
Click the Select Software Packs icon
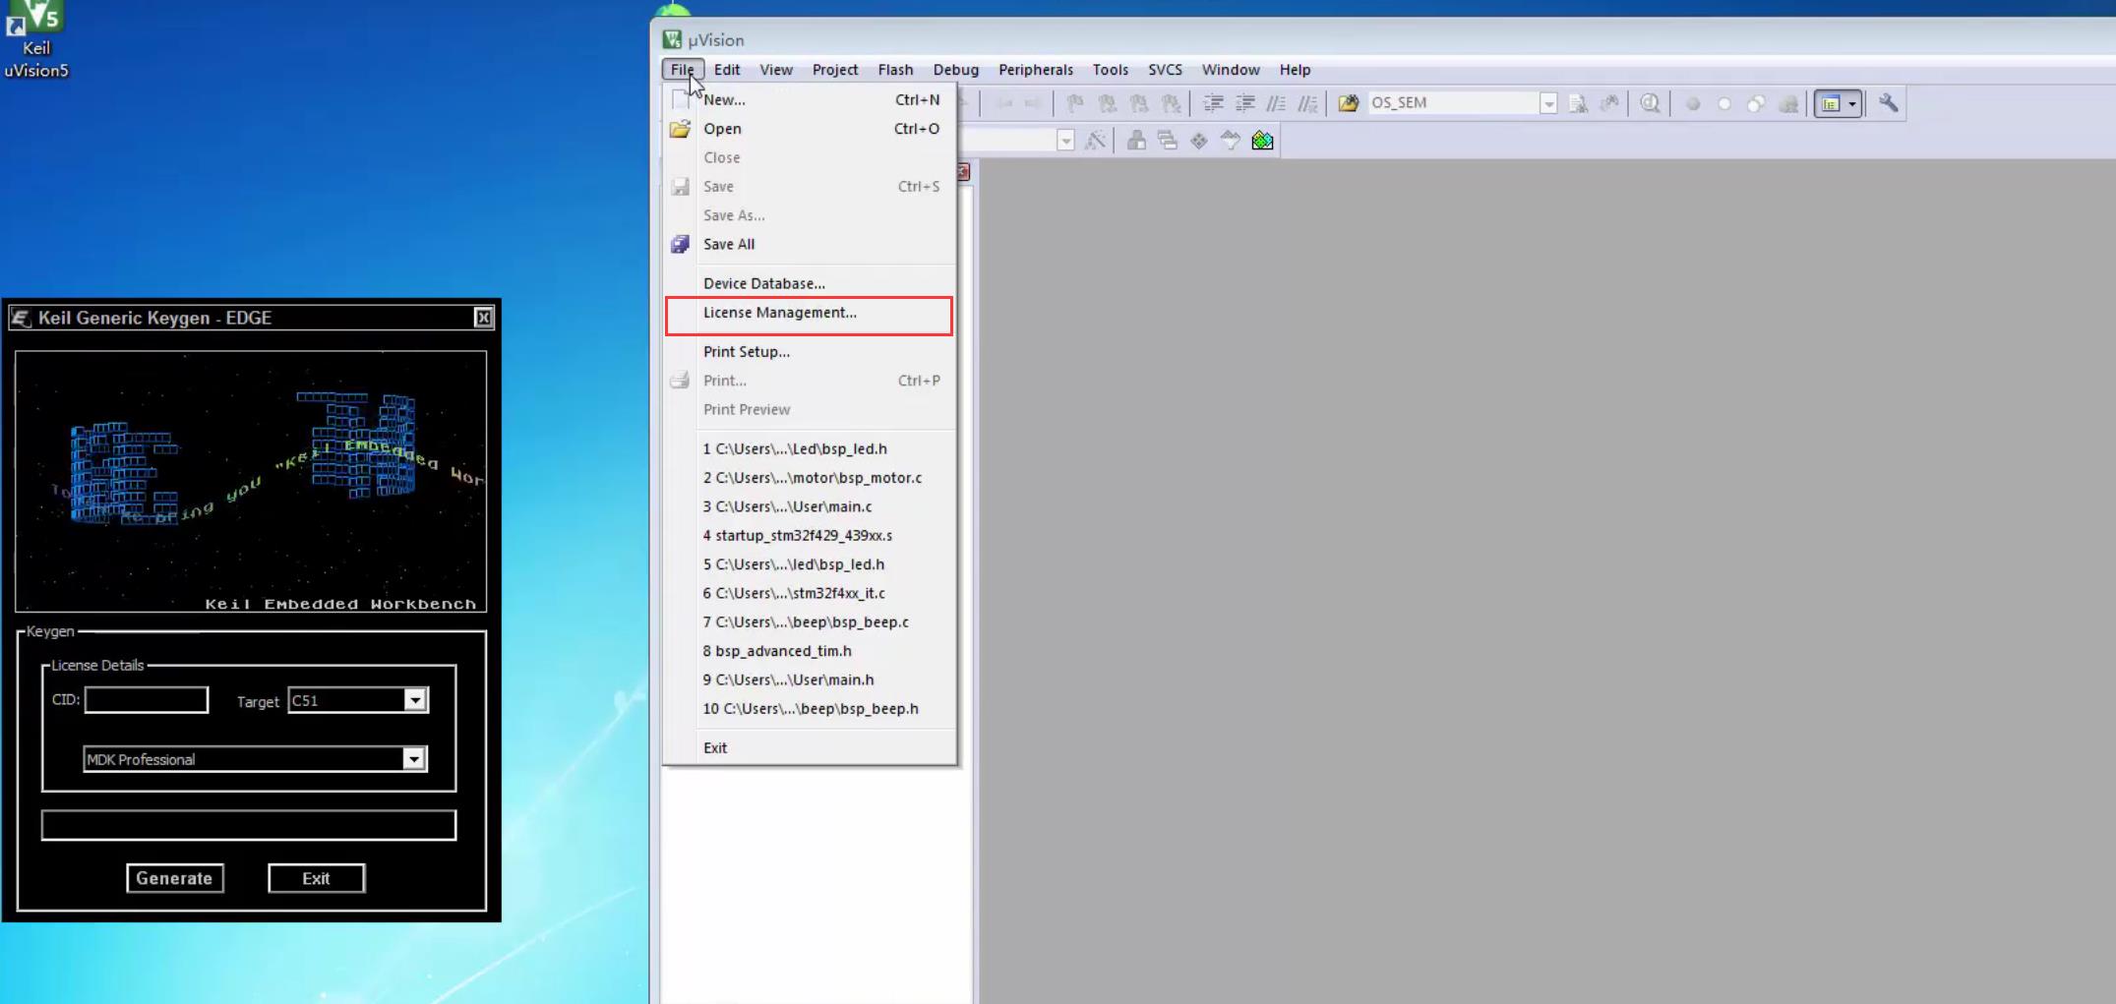1231,141
